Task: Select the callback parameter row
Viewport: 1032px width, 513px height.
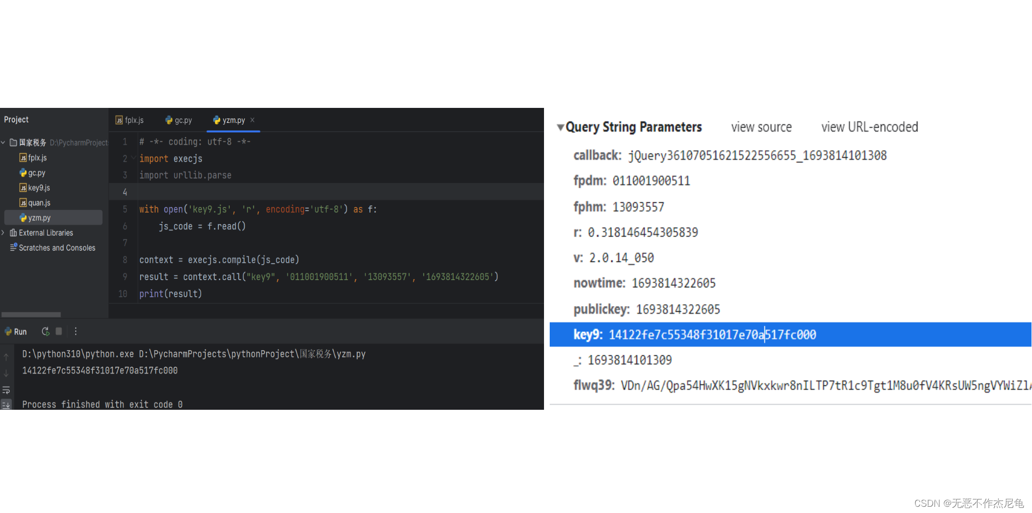Action: pos(730,156)
